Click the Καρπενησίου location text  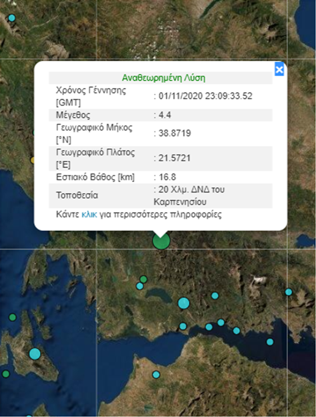(x=180, y=202)
